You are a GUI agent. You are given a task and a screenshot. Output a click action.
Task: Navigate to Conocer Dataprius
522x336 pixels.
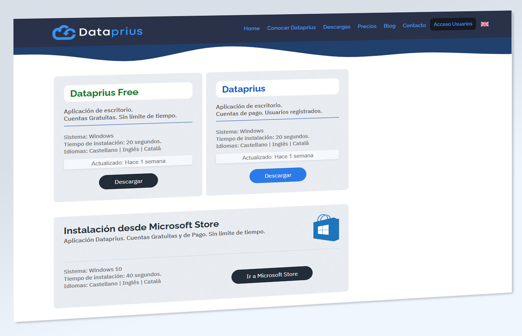click(291, 27)
